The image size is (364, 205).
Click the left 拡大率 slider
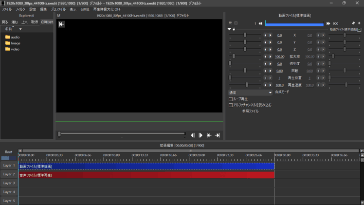(234, 56)
